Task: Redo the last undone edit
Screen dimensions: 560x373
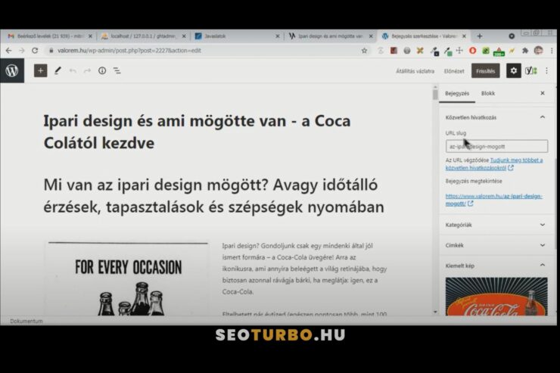Action: coord(87,70)
